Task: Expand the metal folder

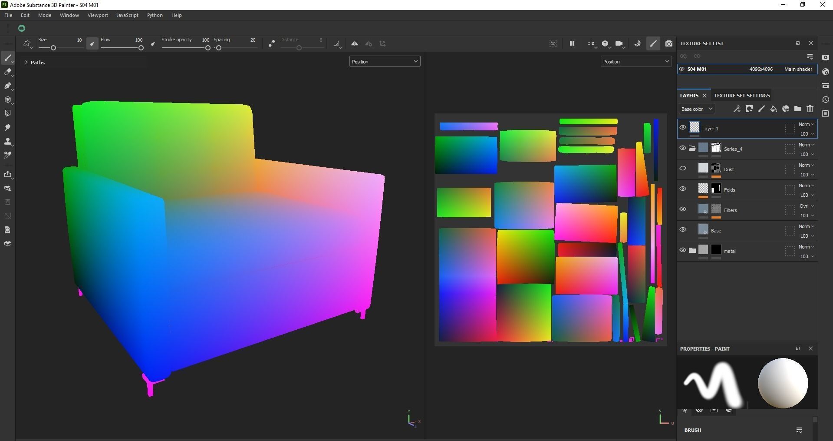Action: 692,251
